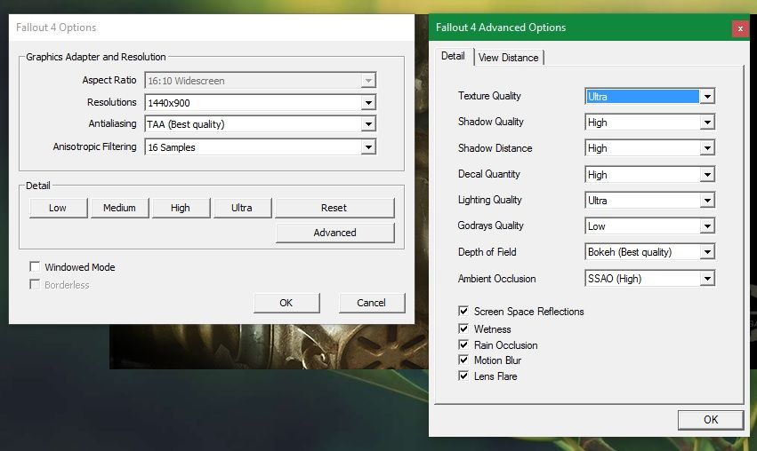The image size is (757, 451).
Task: Apply the Ultra detail preset
Action: (242, 208)
